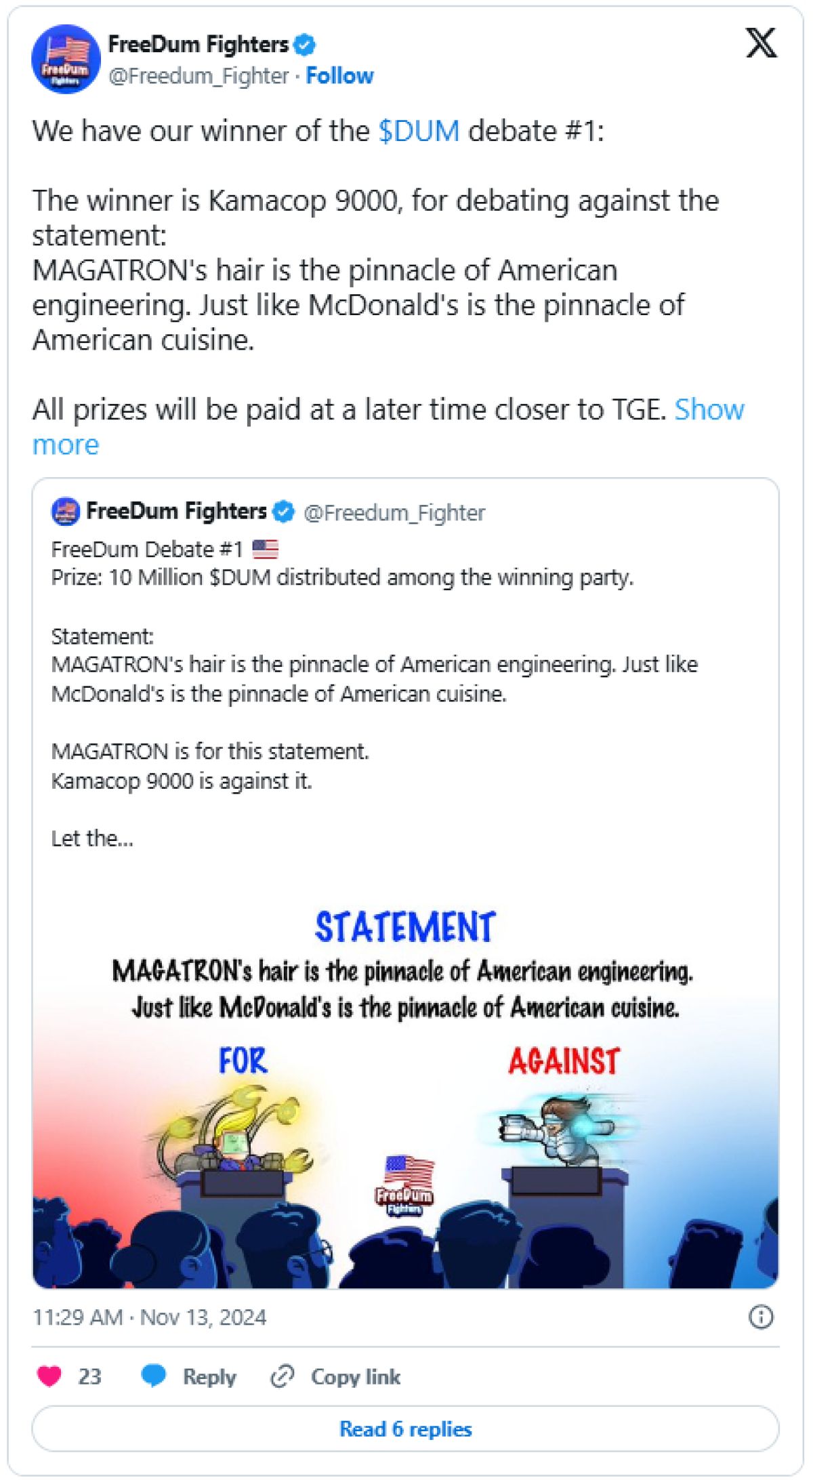Open the $DUM cashtag link
813x1480 pixels.
pos(419,131)
